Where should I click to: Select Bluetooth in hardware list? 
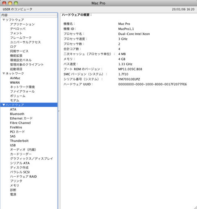click(17, 114)
